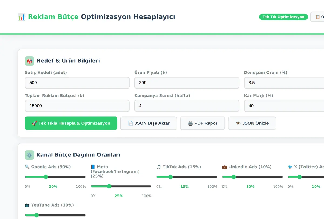Image resolution: width=324 pixels, height=219 pixels.
Task: Click the TV icon before YouTube Ads
Action: (x=27, y=205)
